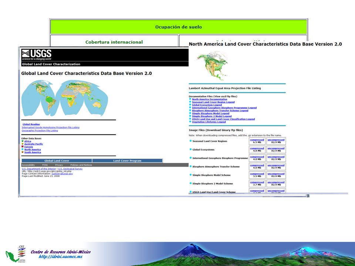Open Simple Biosphere 2 Model Legend link
The image size is (355, 266).
[212, 116]
